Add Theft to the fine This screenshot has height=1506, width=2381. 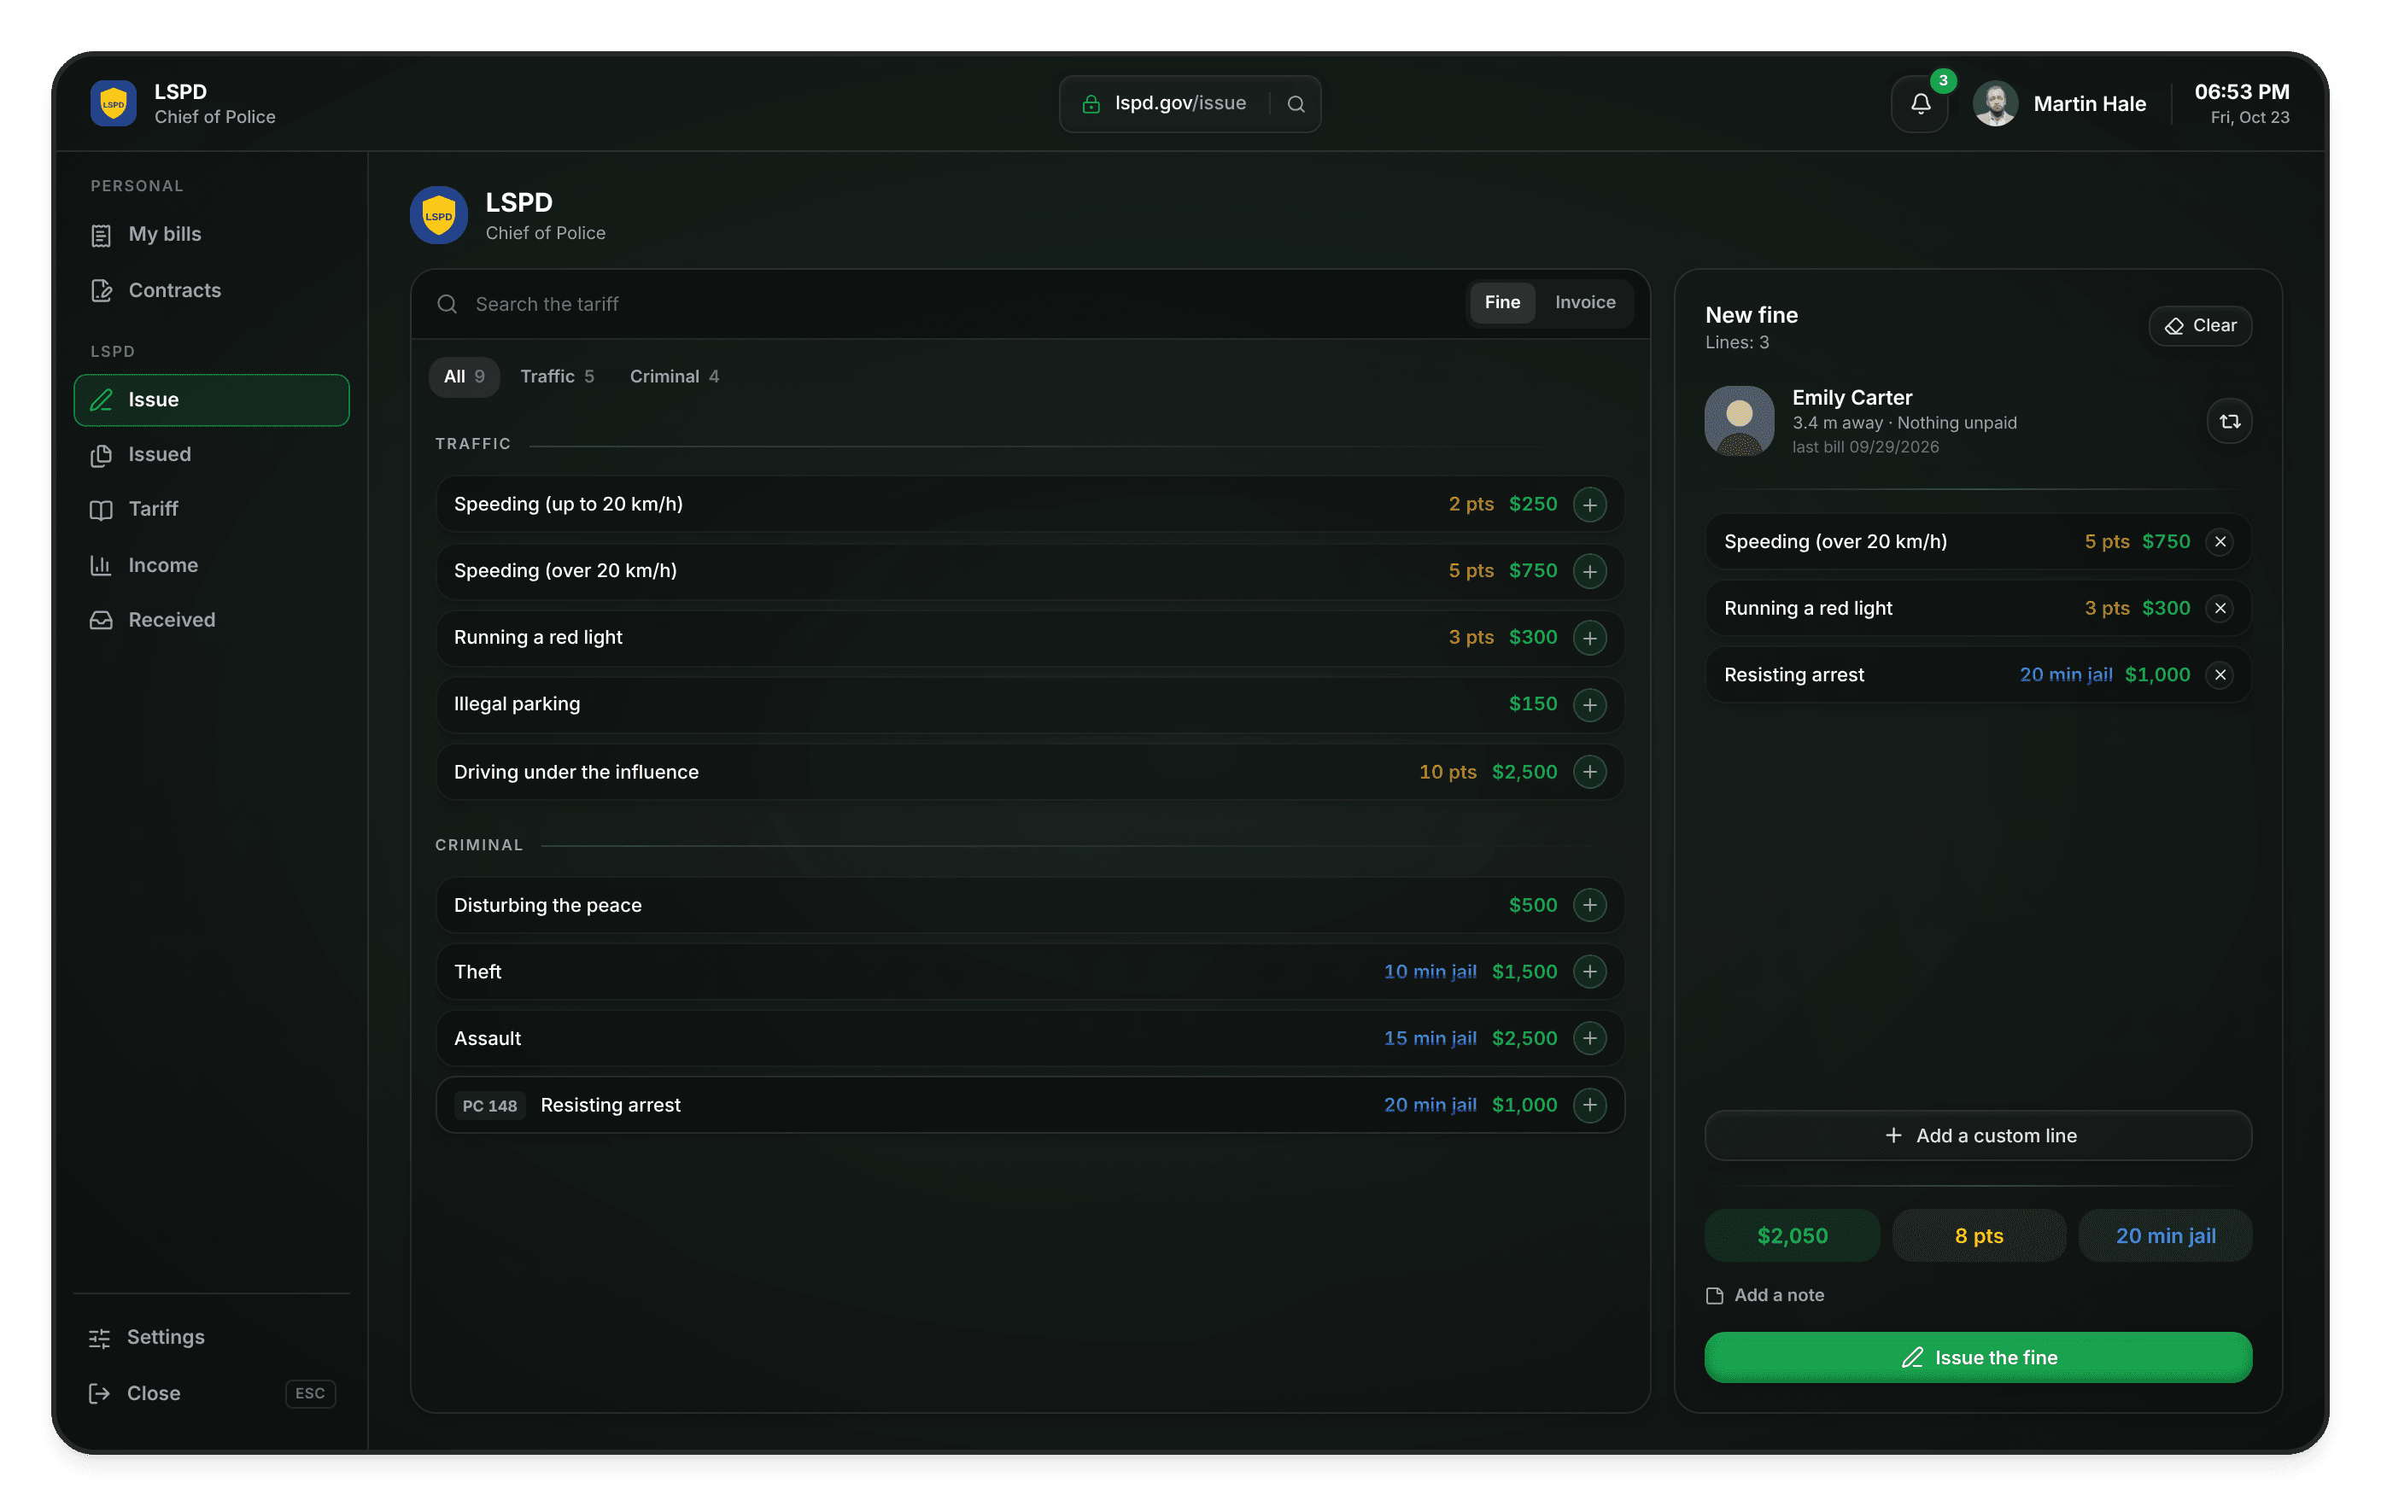(1589, 972)
